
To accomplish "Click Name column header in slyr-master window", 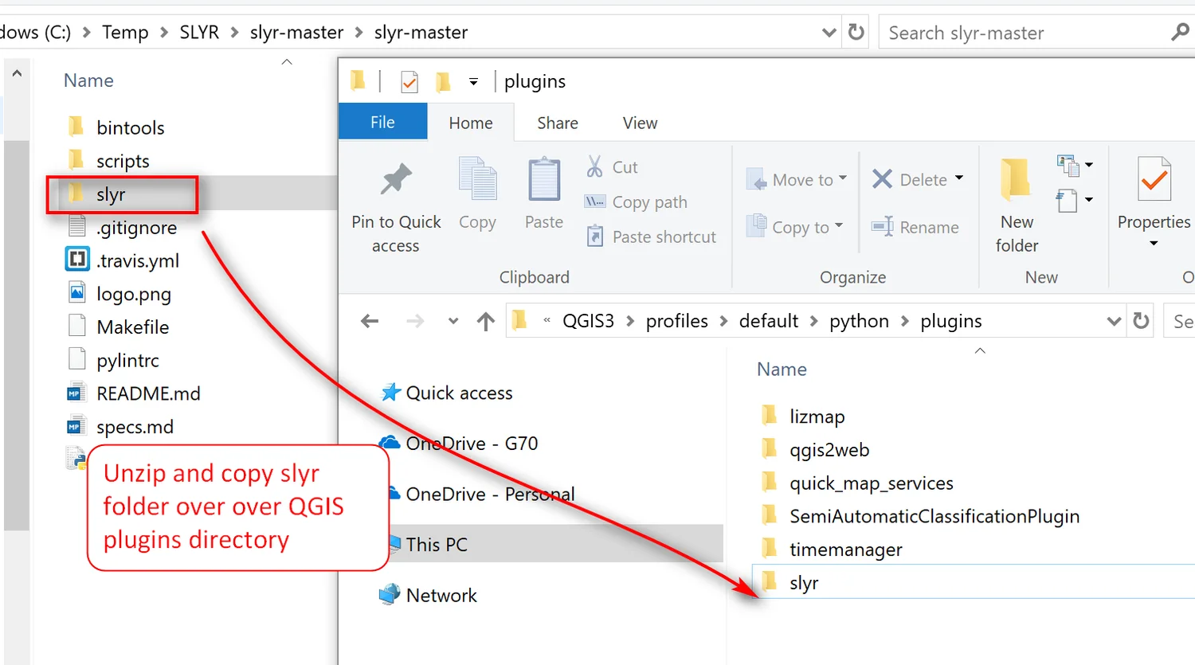I will [88, 80].
